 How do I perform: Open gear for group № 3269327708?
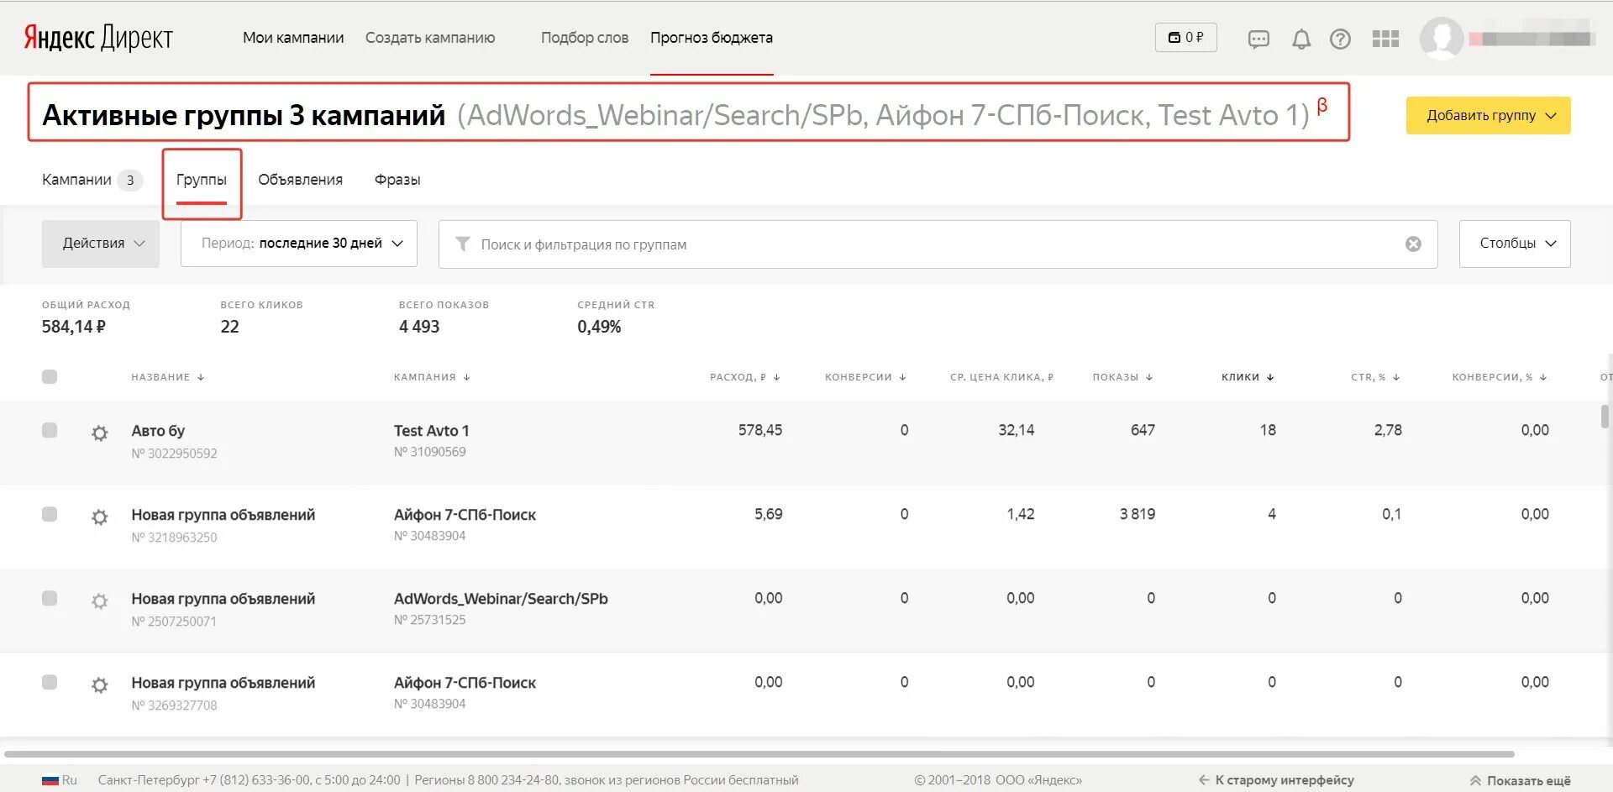click(x=100, y=685)
